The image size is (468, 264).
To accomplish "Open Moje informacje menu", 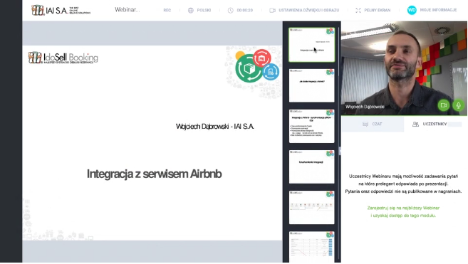I will click(x=439, y=10).
